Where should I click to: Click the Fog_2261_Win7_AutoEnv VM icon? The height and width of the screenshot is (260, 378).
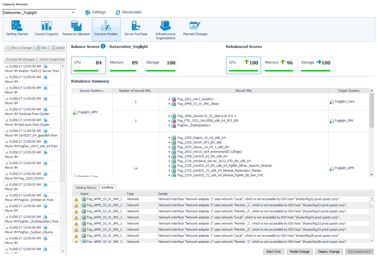tap(174, 99)
